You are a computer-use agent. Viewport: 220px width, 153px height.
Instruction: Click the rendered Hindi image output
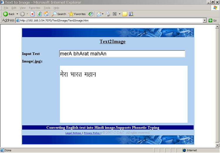[x=123, y=94]
